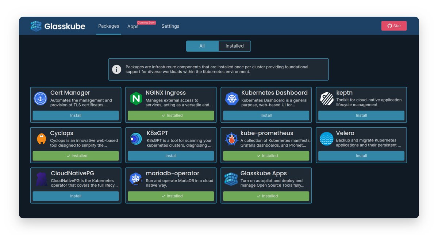
Task: Click Installed button under kube-prometheus
Action: (266, 156)
